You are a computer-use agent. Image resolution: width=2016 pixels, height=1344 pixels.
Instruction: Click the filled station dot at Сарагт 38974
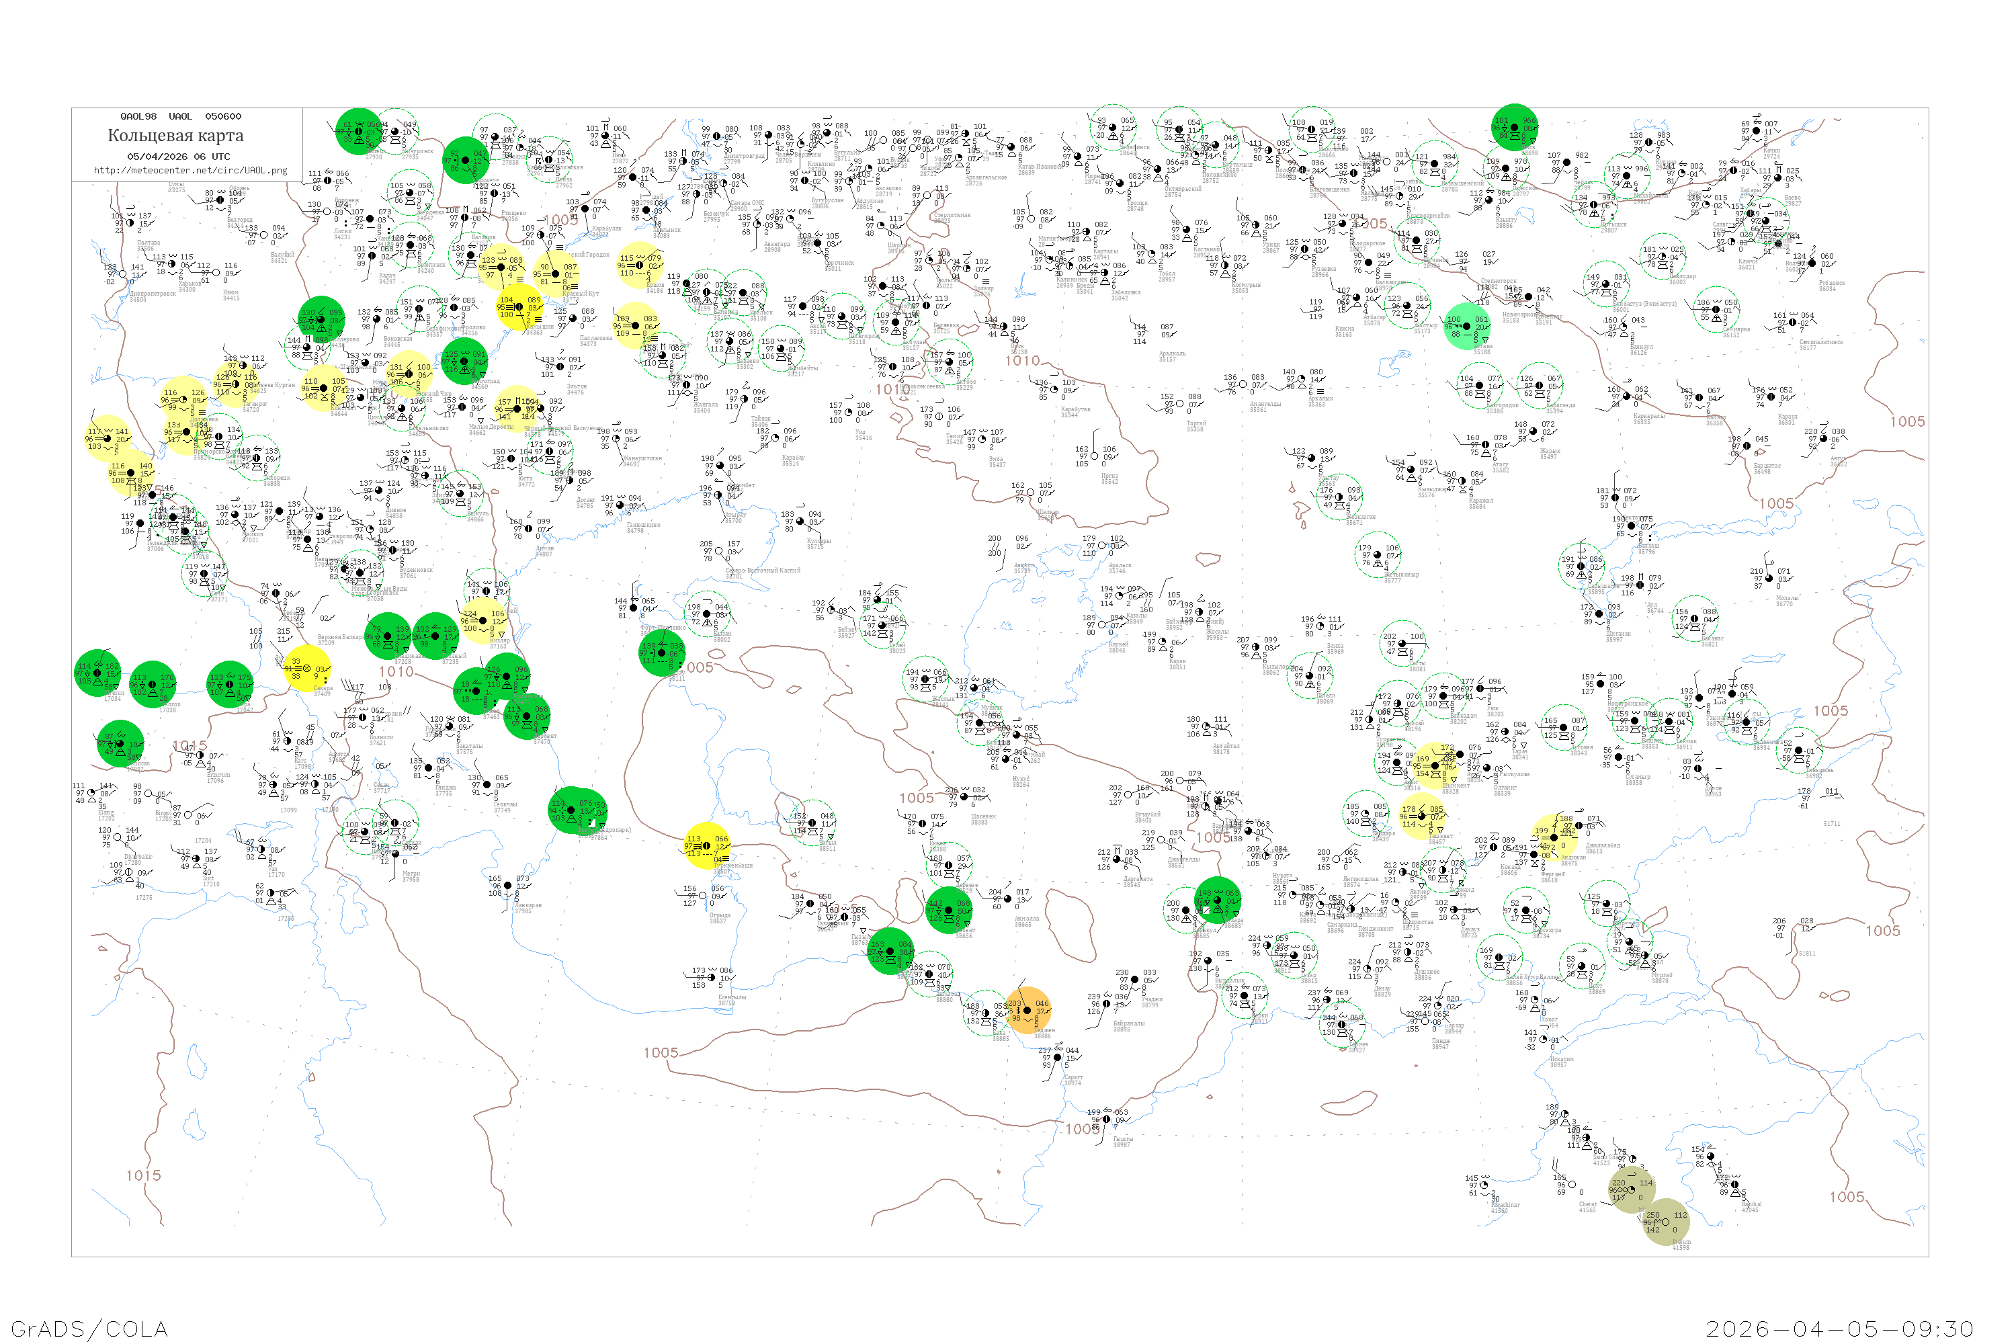1058,1058
